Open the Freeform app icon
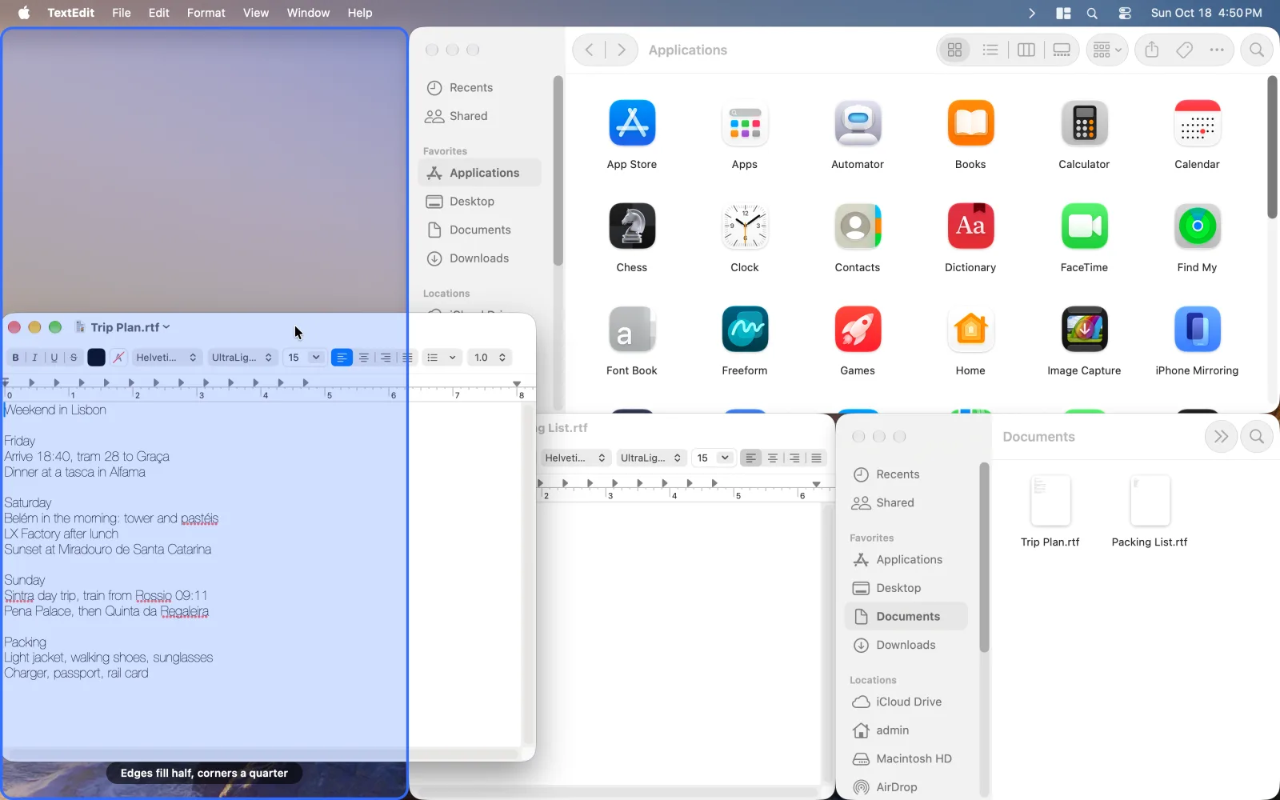 (x=745, y=330)
